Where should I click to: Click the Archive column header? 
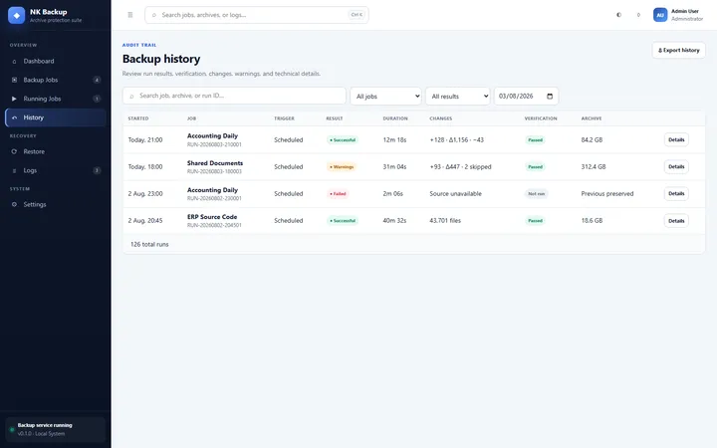592,118
